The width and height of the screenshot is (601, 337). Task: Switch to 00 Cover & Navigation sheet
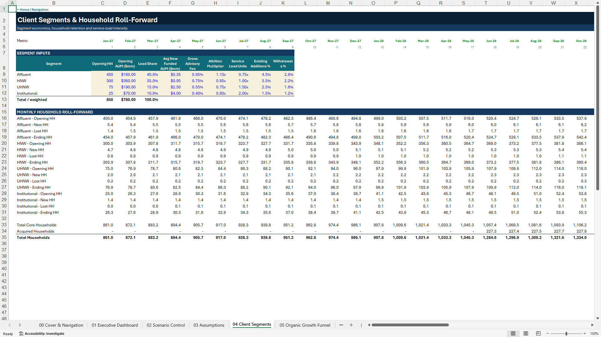(x=61, y=325)
